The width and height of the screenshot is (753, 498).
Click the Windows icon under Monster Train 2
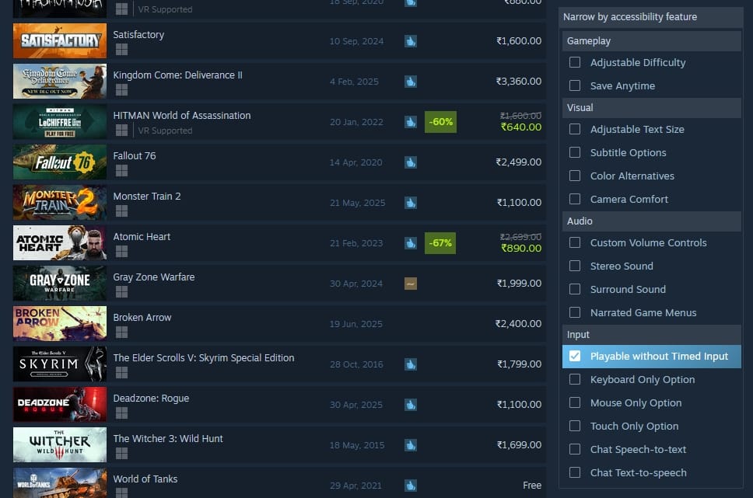coord(121,211)
